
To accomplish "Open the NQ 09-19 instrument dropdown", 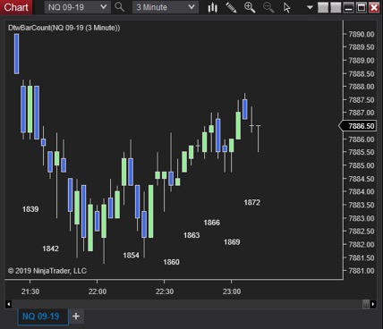I will tap(78, 7).
